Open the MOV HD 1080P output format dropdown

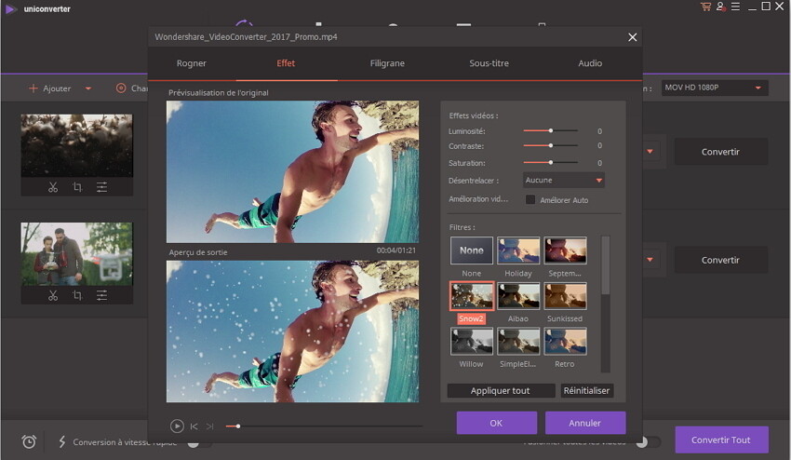coord(714,88)
